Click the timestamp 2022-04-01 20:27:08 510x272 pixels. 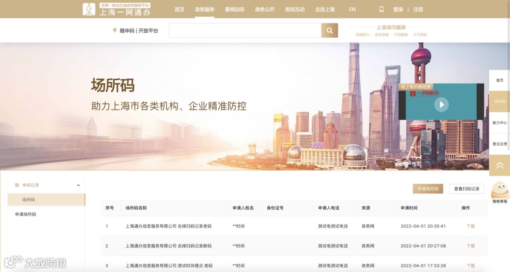tap(423, 246)
